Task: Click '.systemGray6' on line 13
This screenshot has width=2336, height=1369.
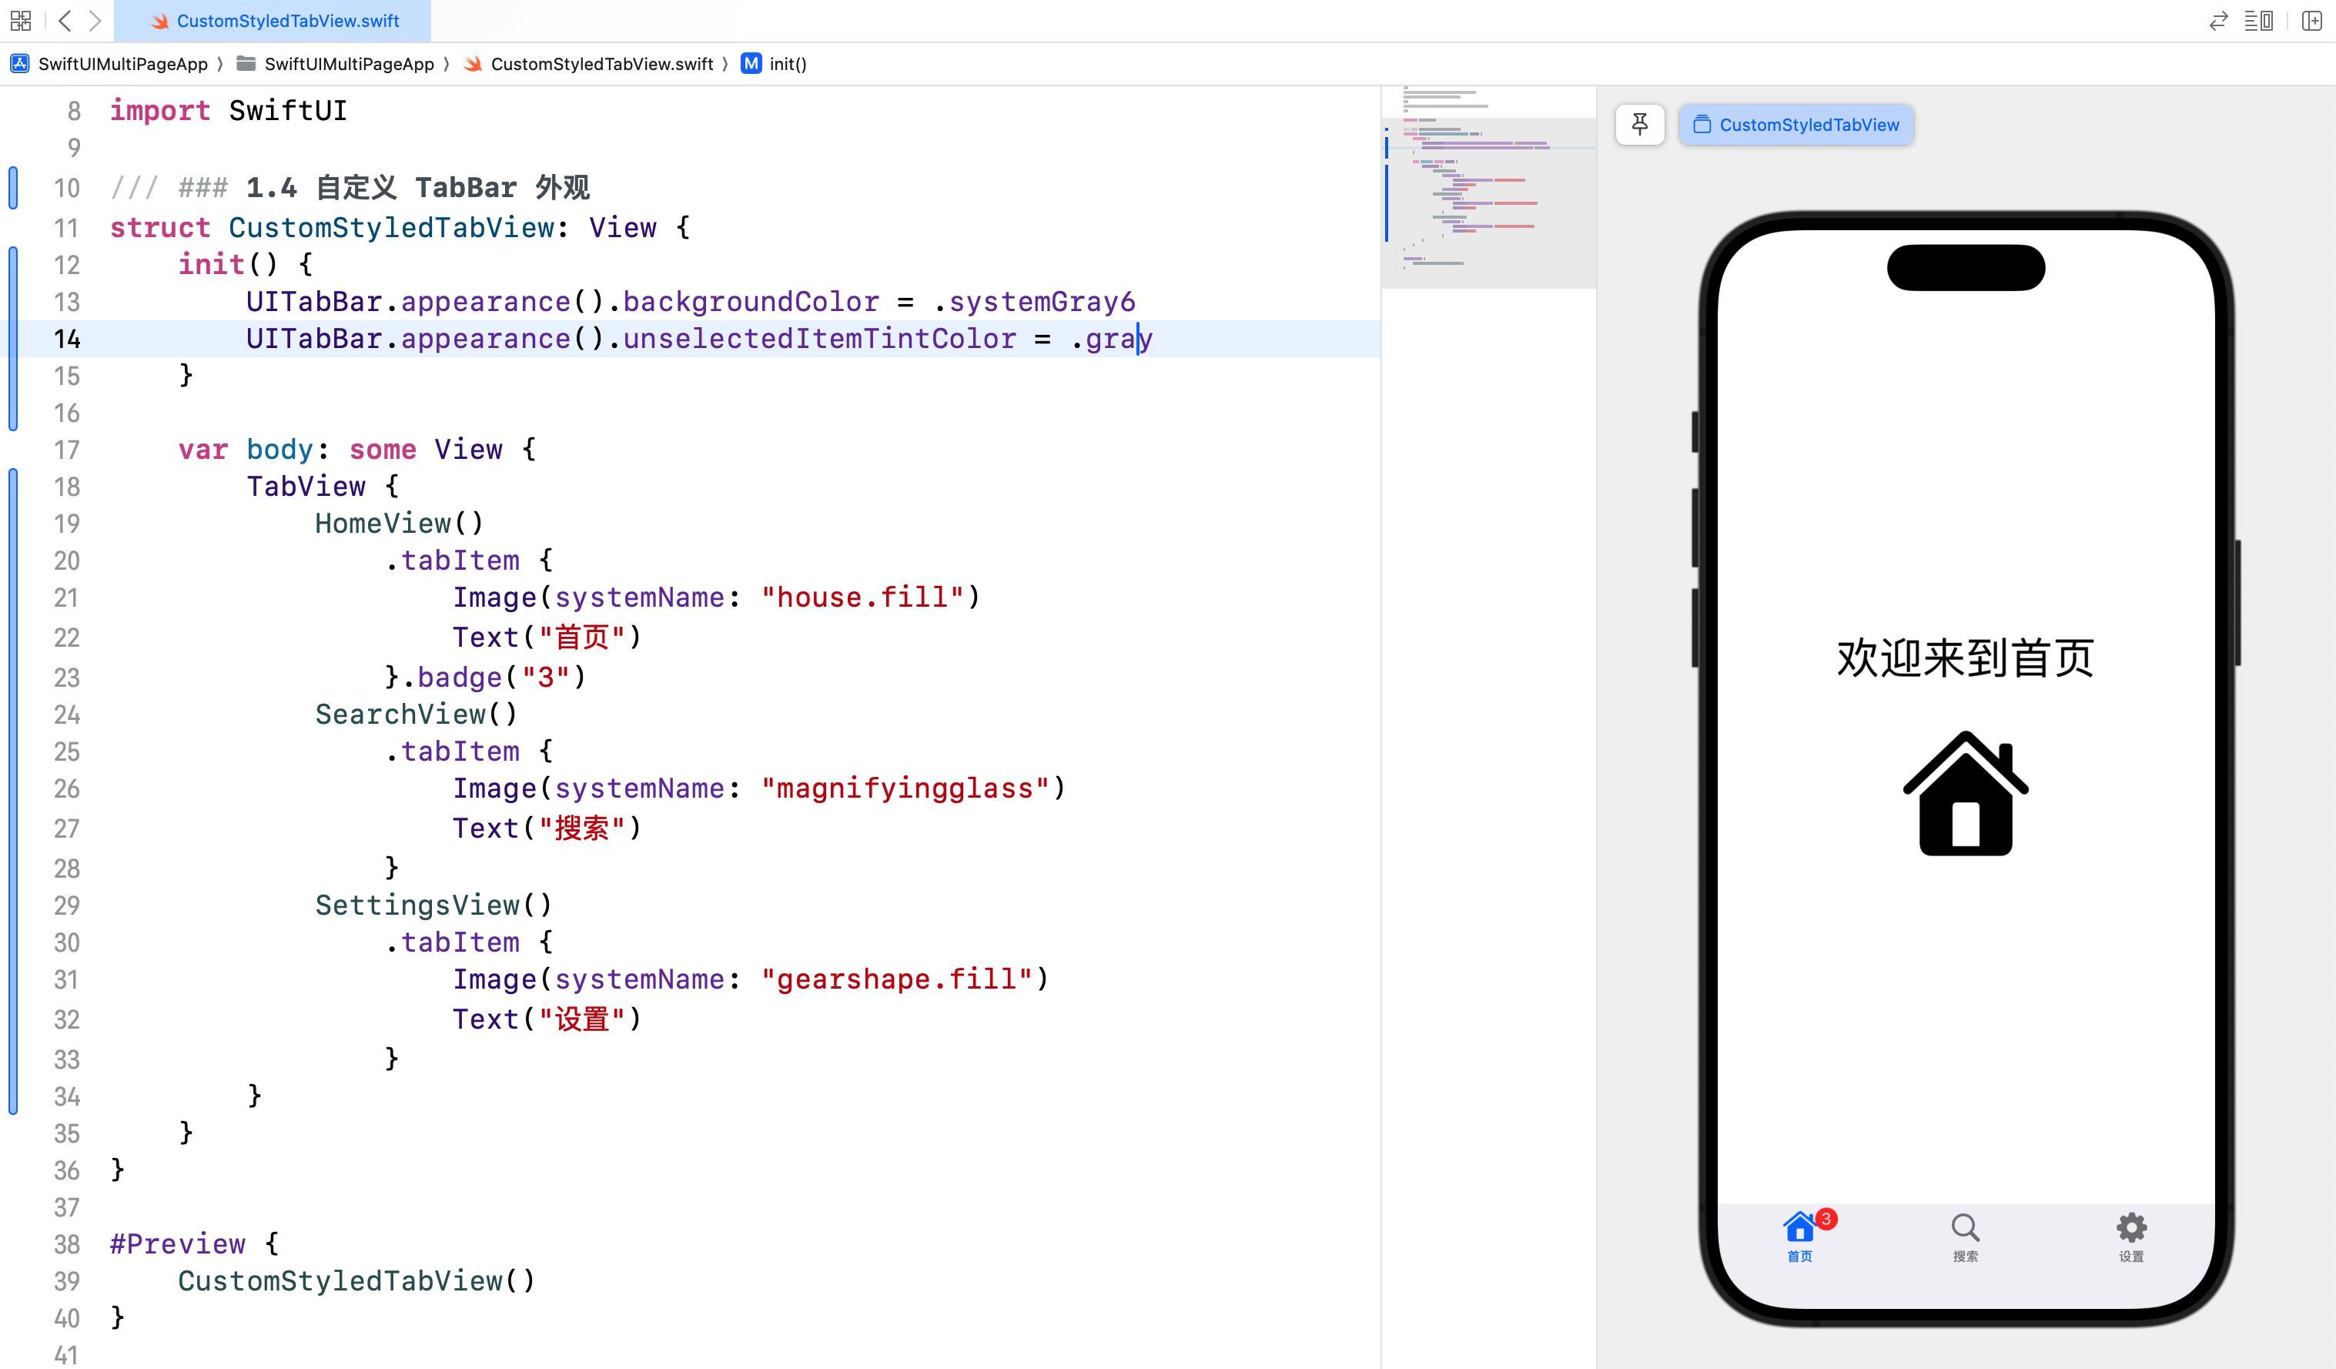Action: pos(1033,301)
